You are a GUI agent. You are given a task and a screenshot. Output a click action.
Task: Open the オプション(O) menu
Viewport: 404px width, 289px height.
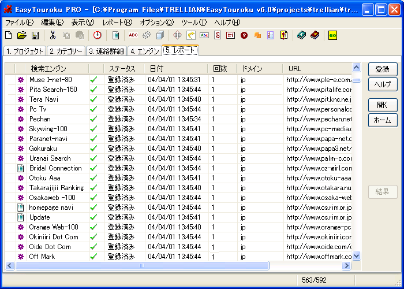coord(156,23)
